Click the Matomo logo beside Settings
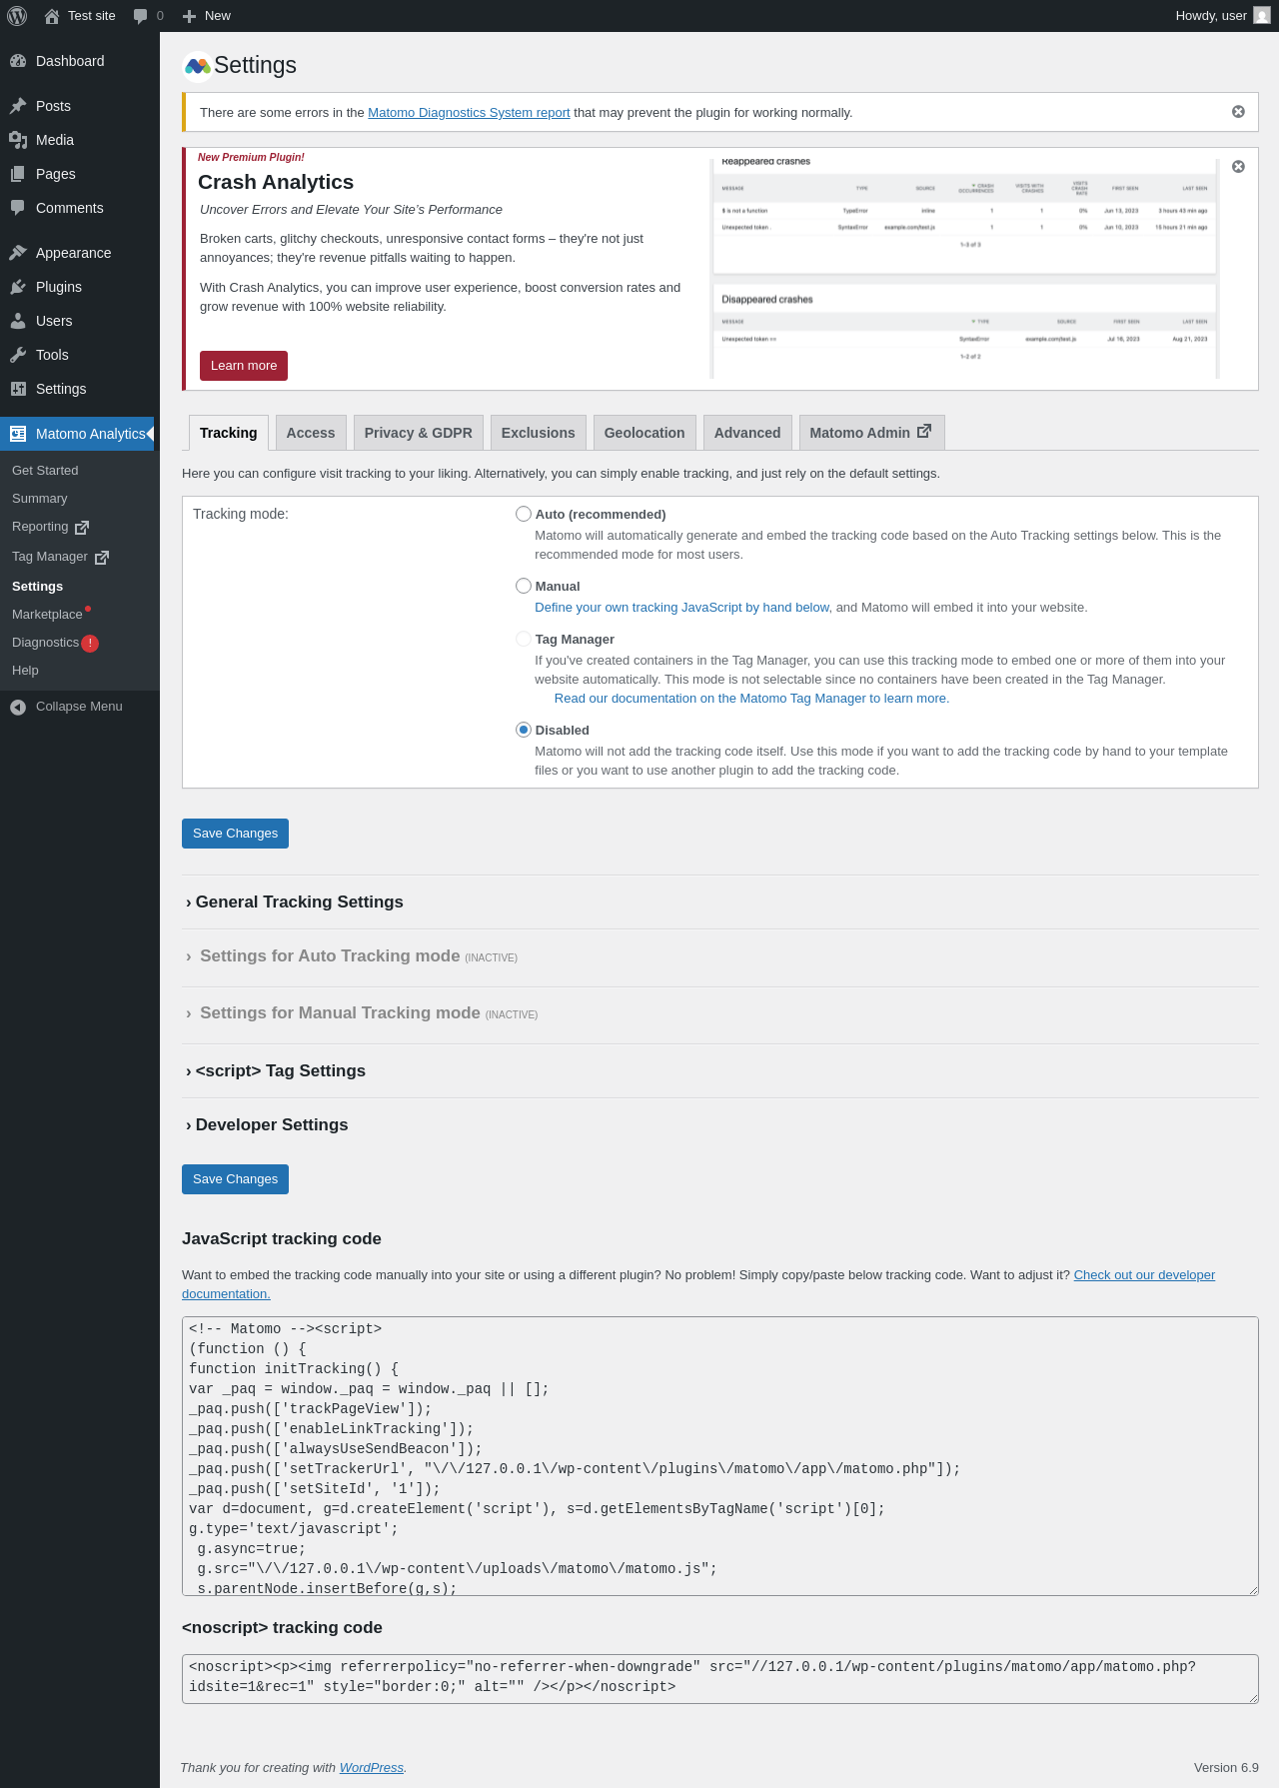This screenshot has height=1788, width=1279. coord(198,66)
